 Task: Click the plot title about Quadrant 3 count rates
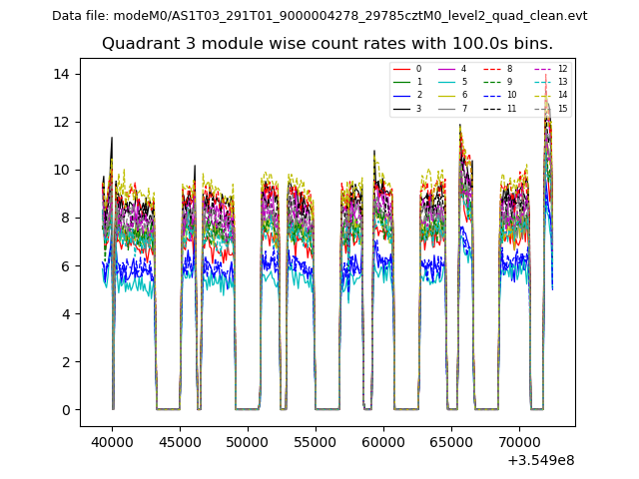[326, 44]
